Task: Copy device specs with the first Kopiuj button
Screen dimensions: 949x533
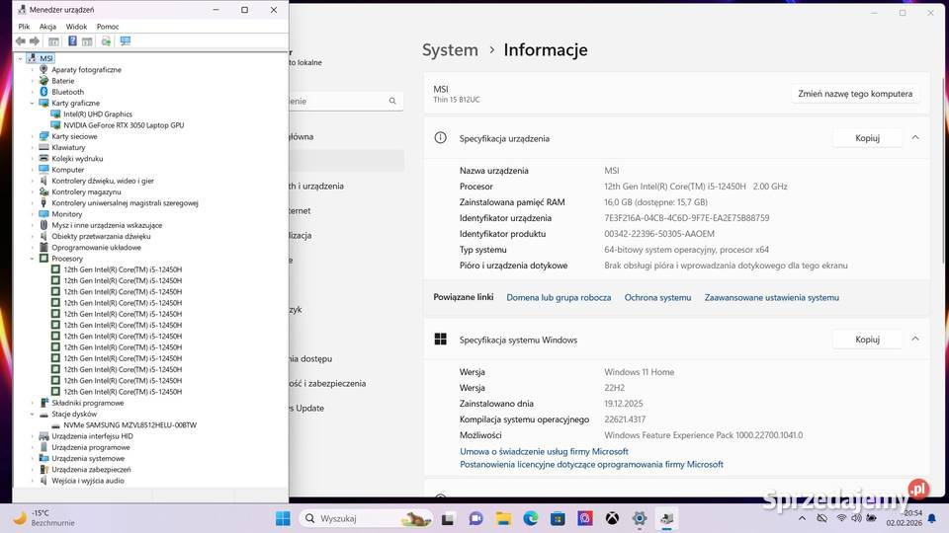Action: [x=867, y=138]
